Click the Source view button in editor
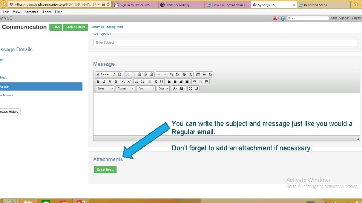The width and height of the screenshot is (362, 203). pos(103,74)
